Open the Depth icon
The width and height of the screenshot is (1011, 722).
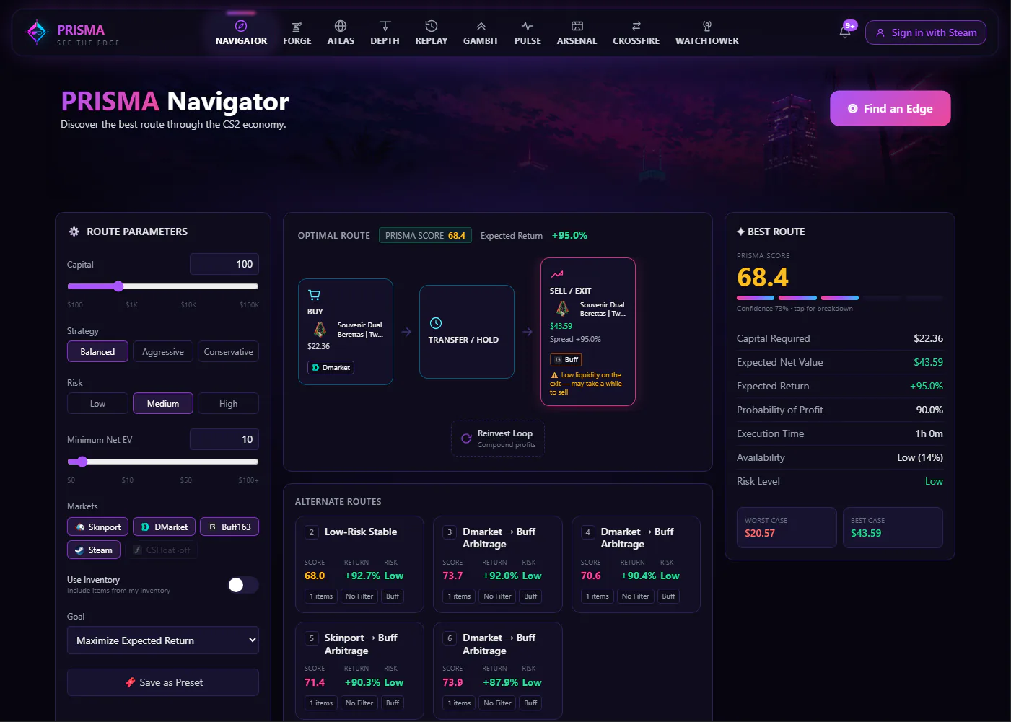coord(385,26)
